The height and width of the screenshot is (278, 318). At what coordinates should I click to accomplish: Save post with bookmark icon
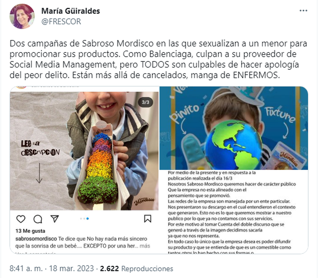[x=148, y=219]
